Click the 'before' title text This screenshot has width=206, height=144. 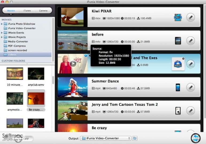click(98, 34)
